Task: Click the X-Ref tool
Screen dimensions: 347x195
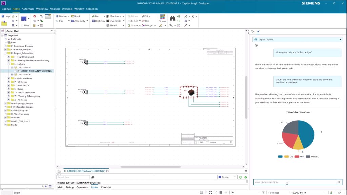Action: click(x=133, y=21)
